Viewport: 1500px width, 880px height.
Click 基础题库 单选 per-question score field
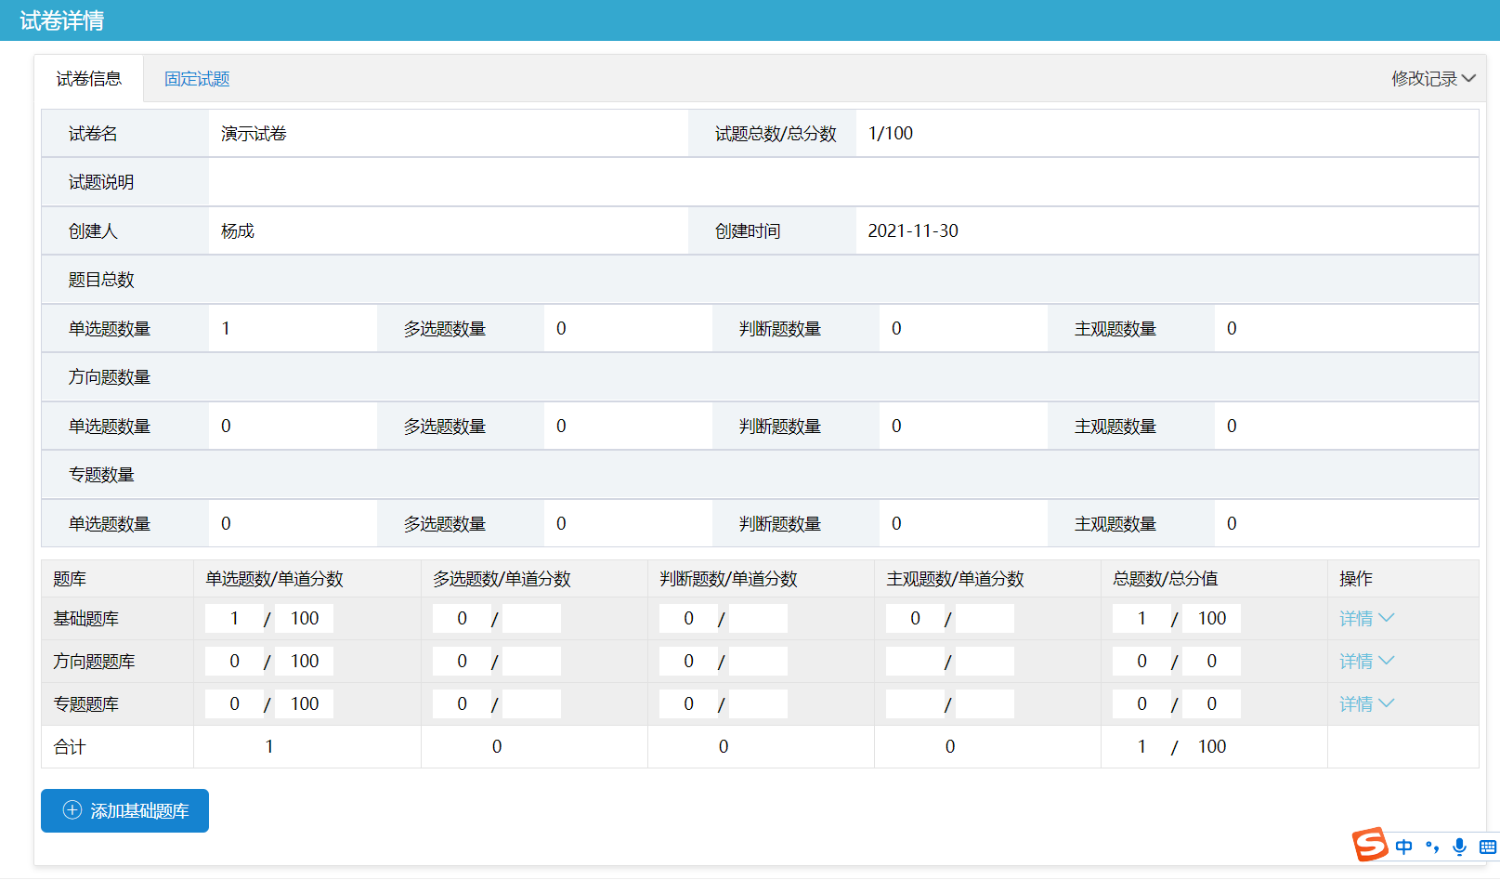305,619
